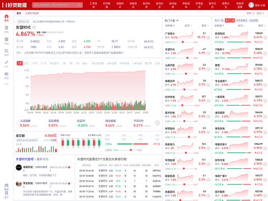Image resolution: width=268 pixels, height=201 pixels.
Task: Click the plus icon for 杭州热电
Action: coord(208,101)
